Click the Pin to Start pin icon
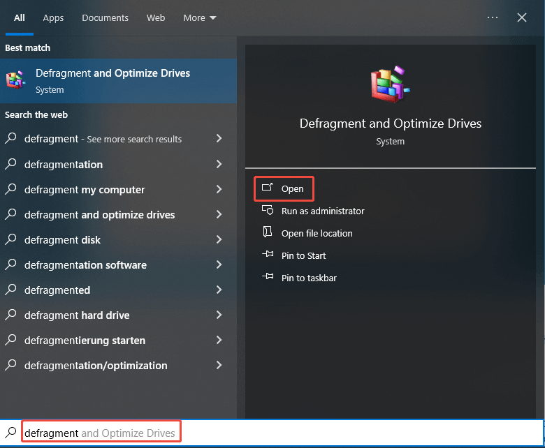545x448 pixels. click(x=267, y=255)
